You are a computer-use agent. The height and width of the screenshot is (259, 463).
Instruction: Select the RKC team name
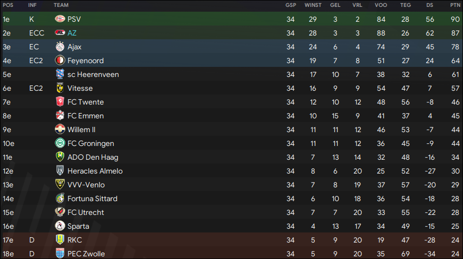75,240
